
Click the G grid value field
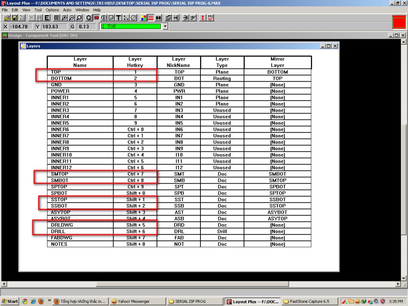click(86, 27)
